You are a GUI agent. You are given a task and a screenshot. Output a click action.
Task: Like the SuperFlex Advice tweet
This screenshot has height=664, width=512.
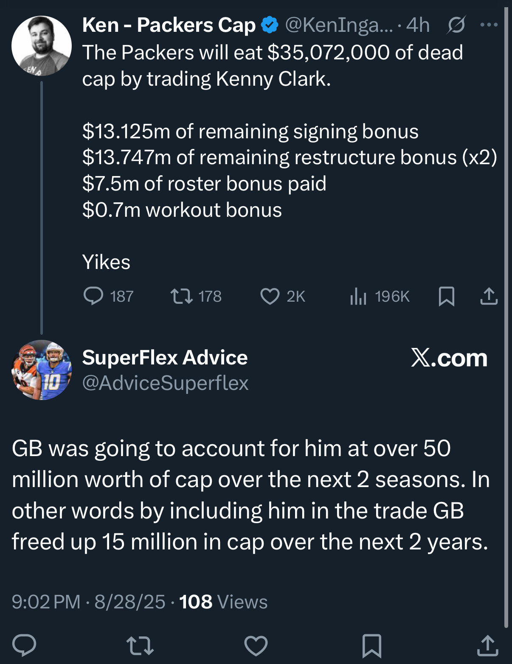(x=256, y=645)
